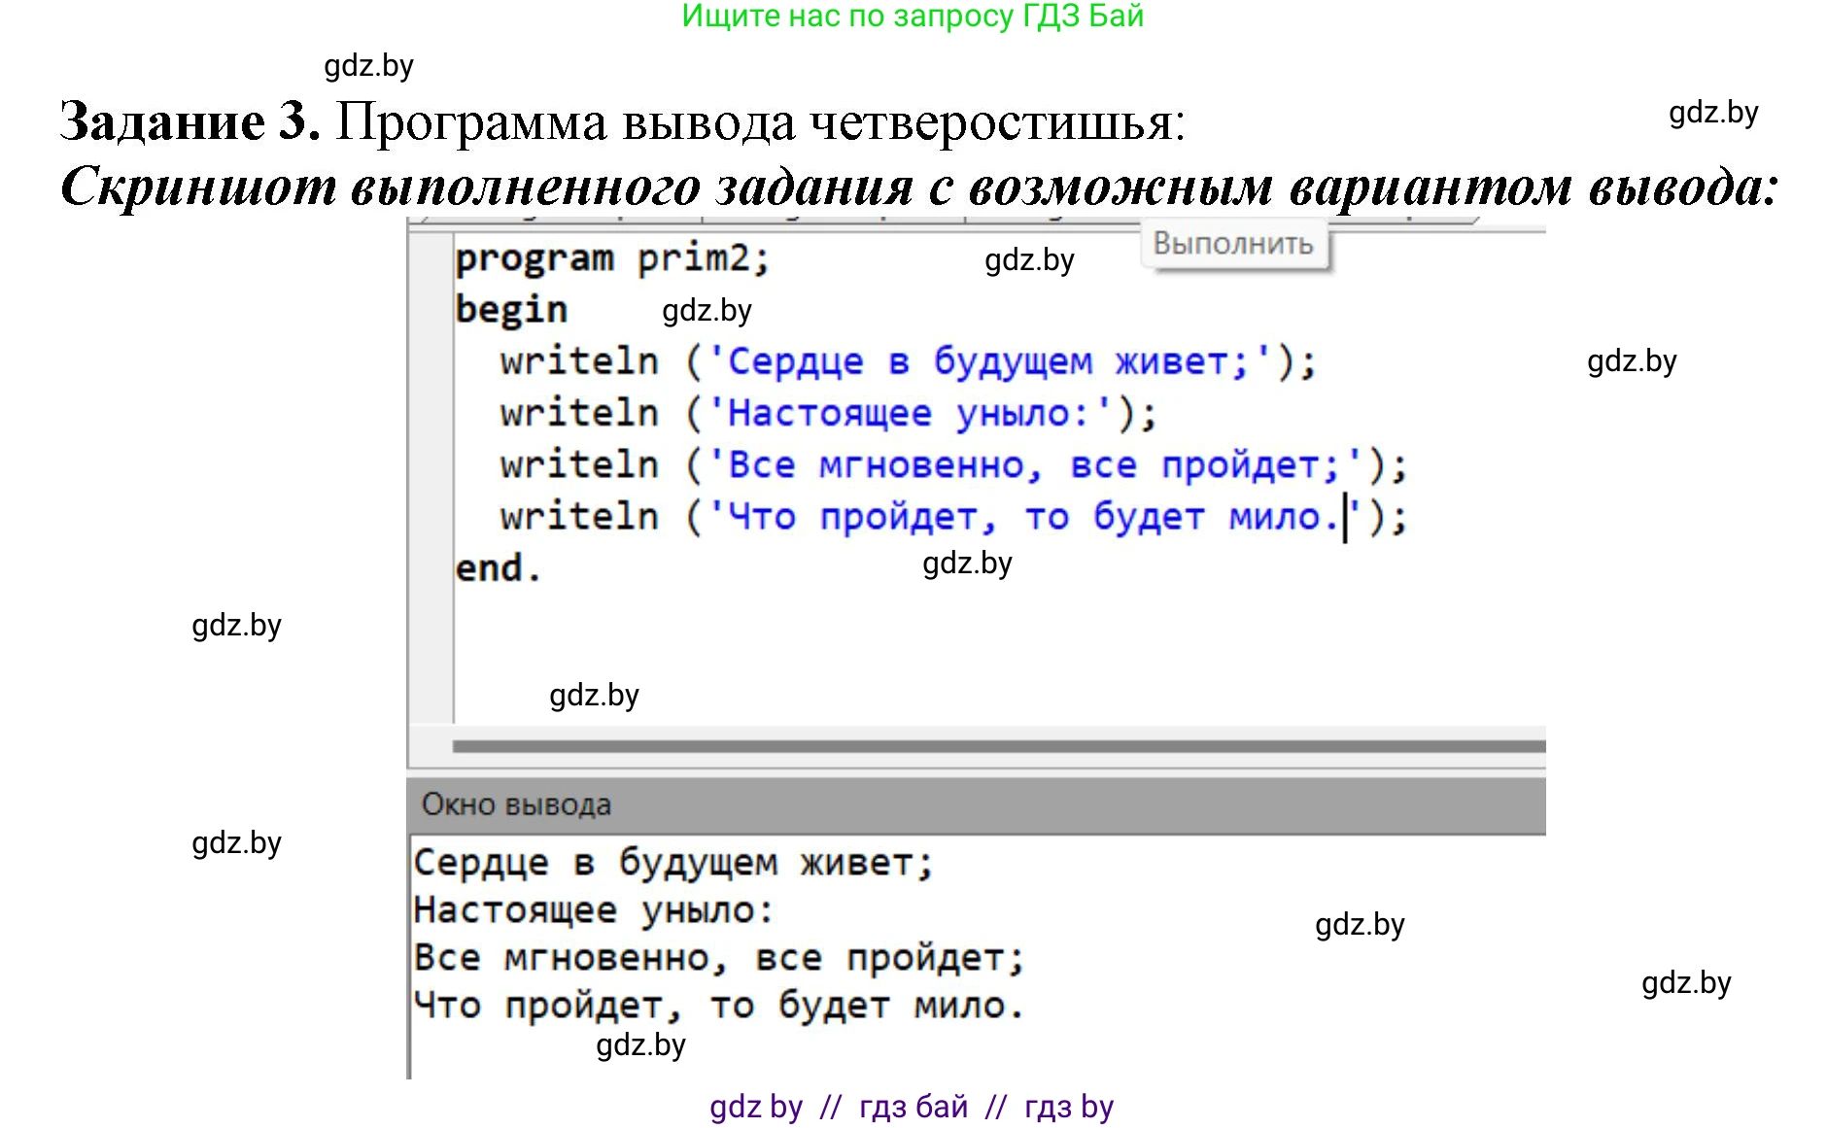Click the writeln line with 'Сердце в будущем живет;'
This screenshot has height=1128, width=1827.
(x=908, y=362)
